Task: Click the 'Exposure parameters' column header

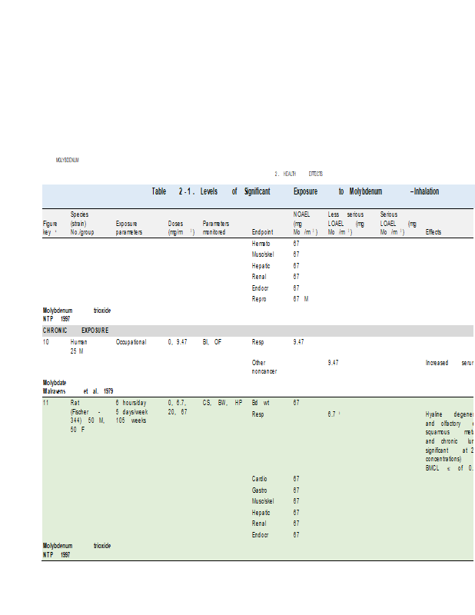Action: (x=129, y=227)
